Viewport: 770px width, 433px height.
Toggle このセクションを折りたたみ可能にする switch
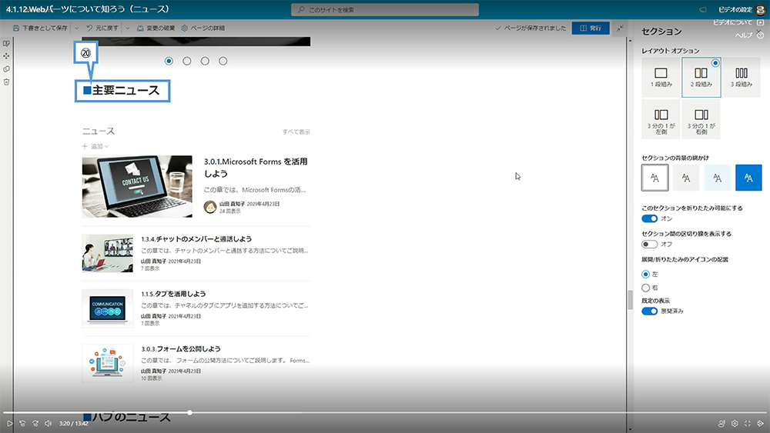[x=649, y=218]
